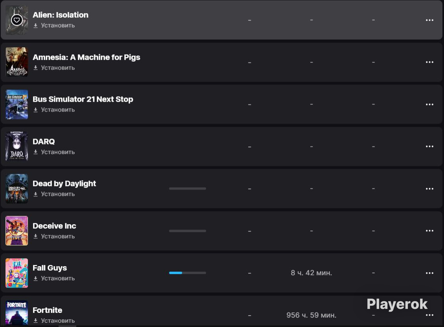Click the Fall Guys achievement progress bar

[188, 273]
